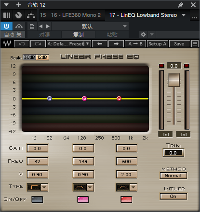Set graph scale to 30dB
Image resolution: width=200 pixels, height=212 pixels.
pyautogui.click(x=29, y=57)
